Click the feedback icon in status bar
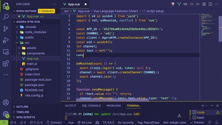The height and width of the screenshot is (125, 222). 210,123
